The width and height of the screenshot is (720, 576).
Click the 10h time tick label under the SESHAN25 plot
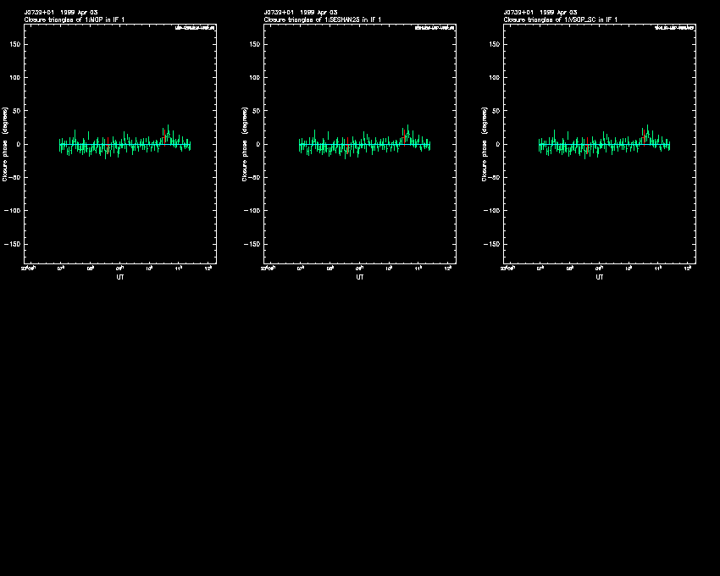389,269
